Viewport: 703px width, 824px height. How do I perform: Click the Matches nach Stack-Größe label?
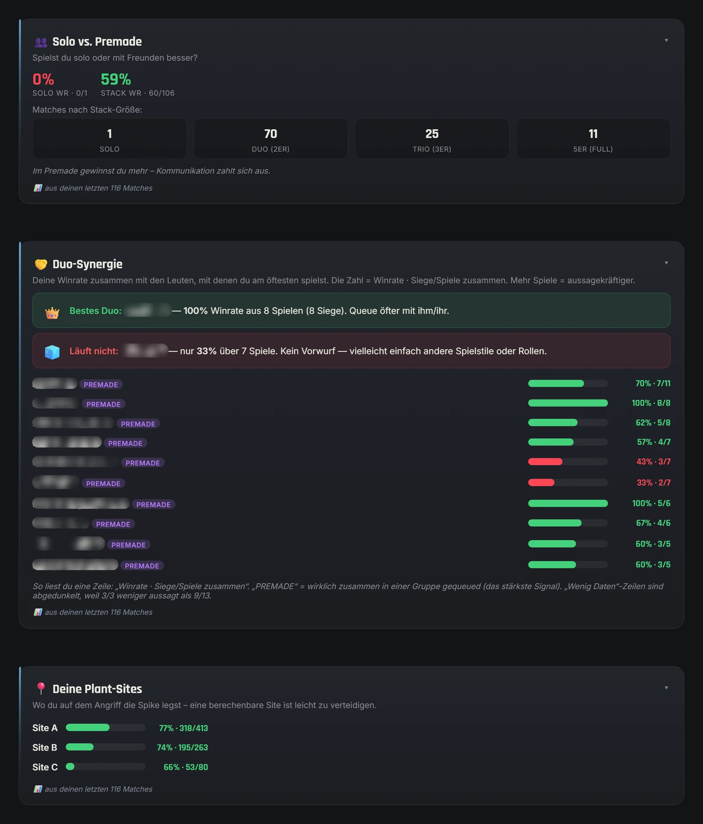click(x=87, y=110)
